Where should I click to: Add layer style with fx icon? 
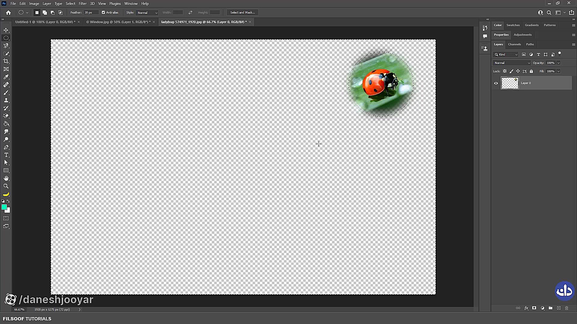[x=527, y=308]
